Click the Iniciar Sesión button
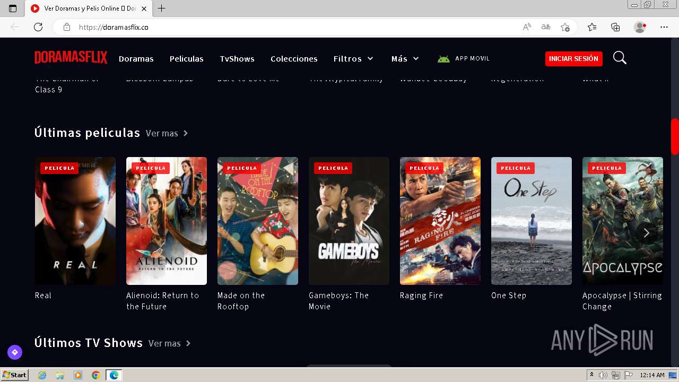 574,59
